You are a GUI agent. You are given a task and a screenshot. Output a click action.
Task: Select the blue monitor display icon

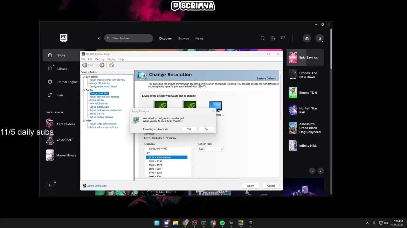[x=216, y=106]
